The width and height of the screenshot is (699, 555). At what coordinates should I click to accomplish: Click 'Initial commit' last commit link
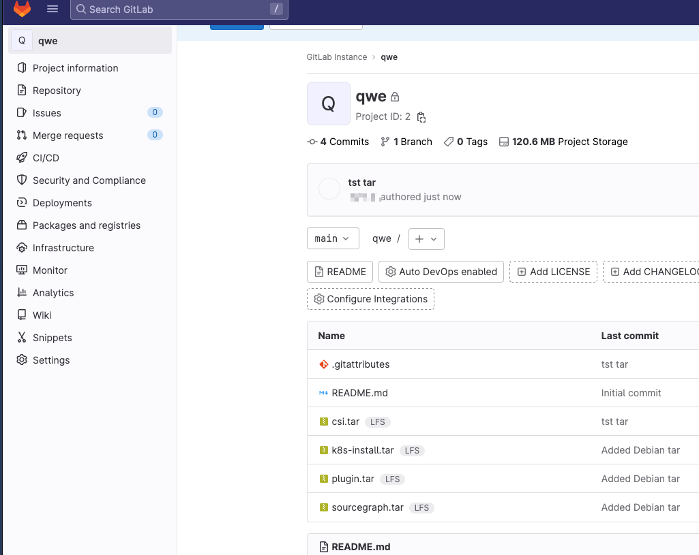pyautogui.click(x=631, y=393)
